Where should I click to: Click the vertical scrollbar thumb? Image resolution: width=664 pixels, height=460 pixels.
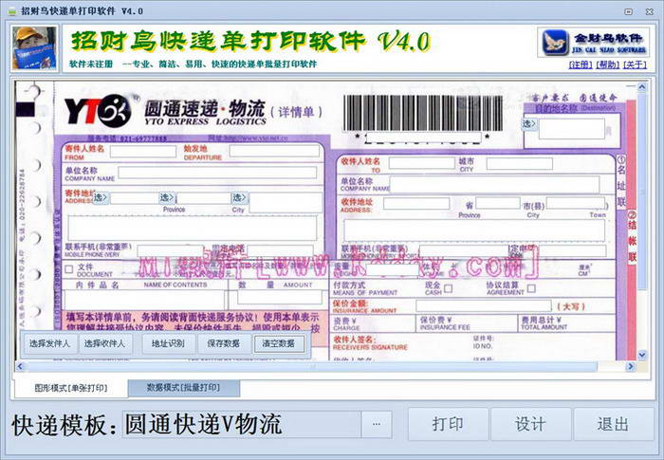coord(642,192)
